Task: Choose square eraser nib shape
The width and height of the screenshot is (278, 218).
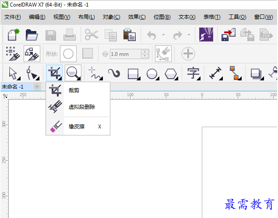Action: pyautogui.click(x=88, y=53)
